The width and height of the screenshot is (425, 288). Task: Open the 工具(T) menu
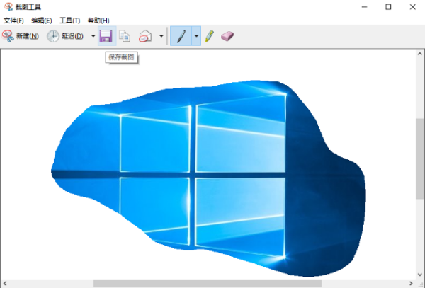pos(70,21)
